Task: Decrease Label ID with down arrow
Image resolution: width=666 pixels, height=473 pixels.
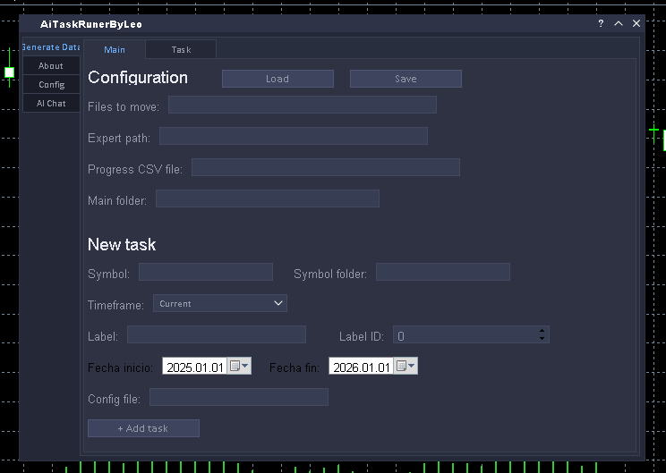Action: [x=542, y=339]
